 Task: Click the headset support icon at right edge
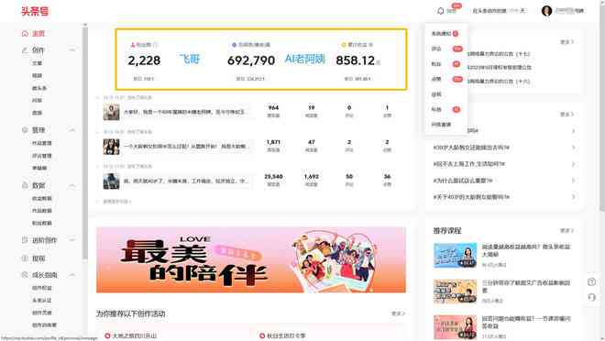[x=592, y=297]
